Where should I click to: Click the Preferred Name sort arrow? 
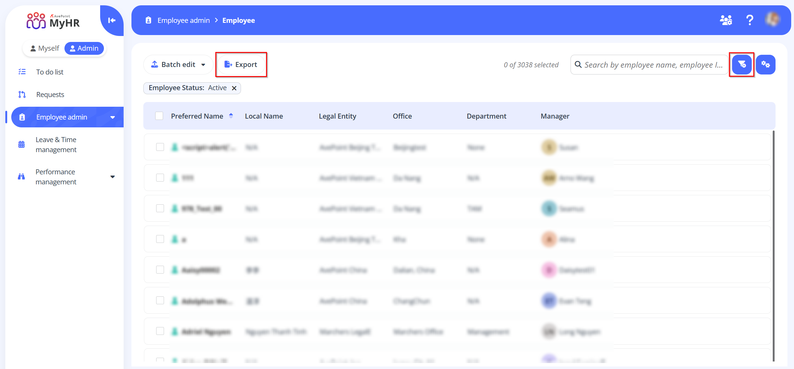[x=231, y=116]
